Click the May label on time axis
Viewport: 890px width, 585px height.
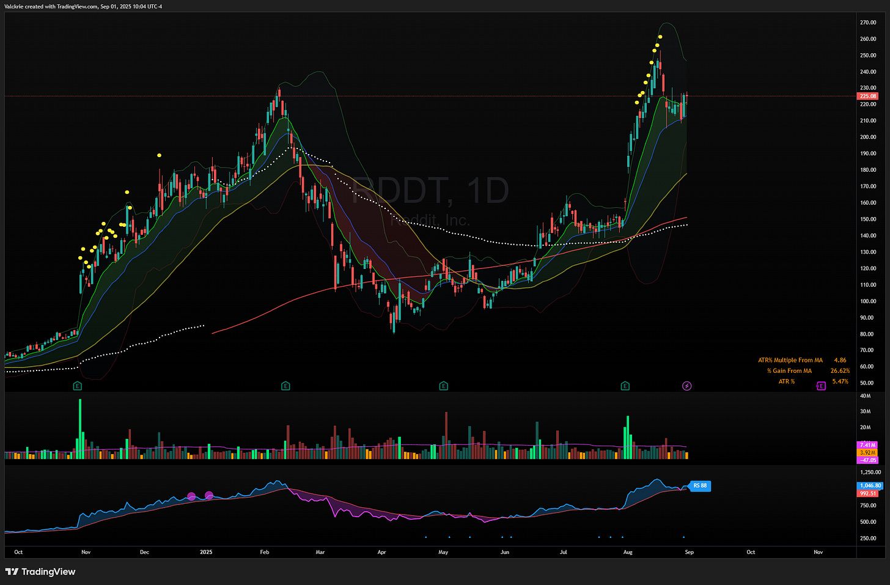pos(443,552)
